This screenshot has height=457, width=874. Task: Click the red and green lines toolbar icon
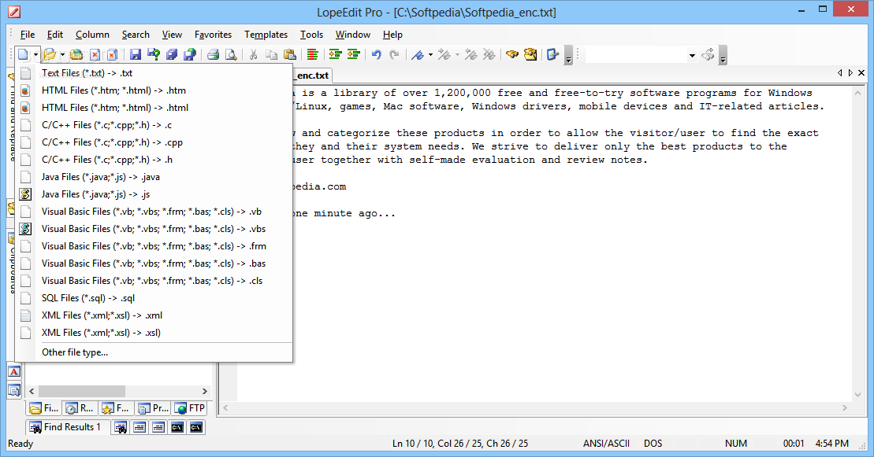(x=313, y=54)
